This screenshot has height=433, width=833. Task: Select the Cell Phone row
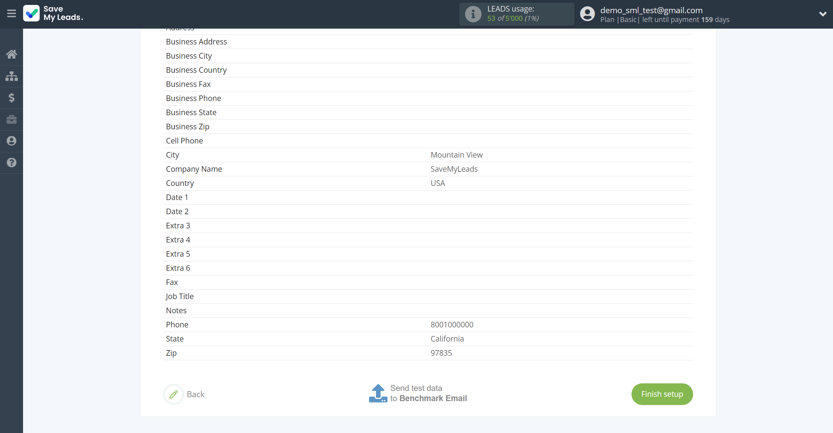[x=428, y=141]
